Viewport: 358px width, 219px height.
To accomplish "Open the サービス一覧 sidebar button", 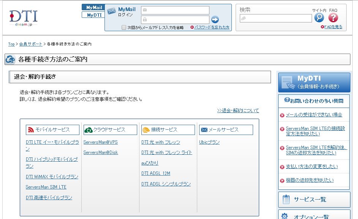I will (314, 200).
